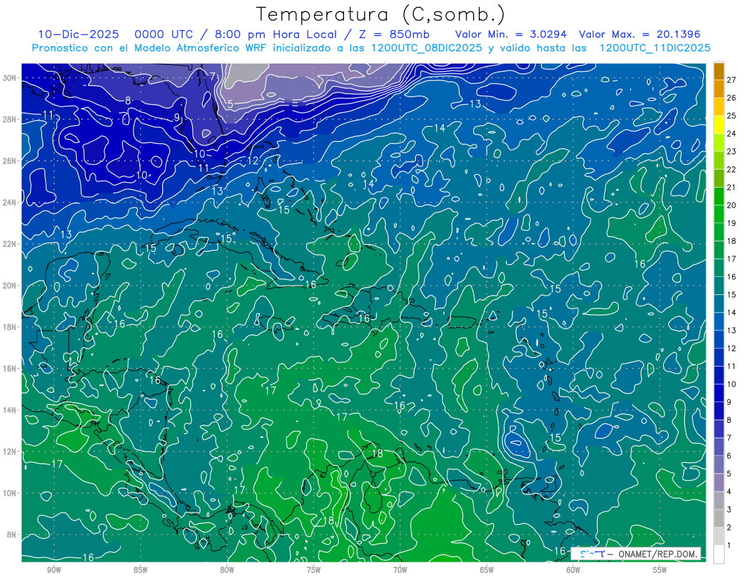Click the 30N latitude axis label
The height and width of the screenshot is (578, 748).
pos(11,78)
